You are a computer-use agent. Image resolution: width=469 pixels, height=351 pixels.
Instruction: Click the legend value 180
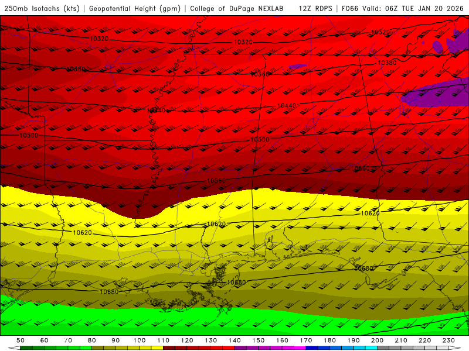(x=329, y=340)
